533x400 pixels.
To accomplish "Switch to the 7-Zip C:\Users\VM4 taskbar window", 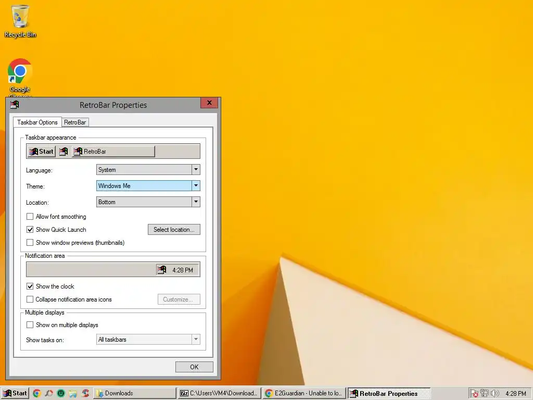I will click(x=220, y=394).
